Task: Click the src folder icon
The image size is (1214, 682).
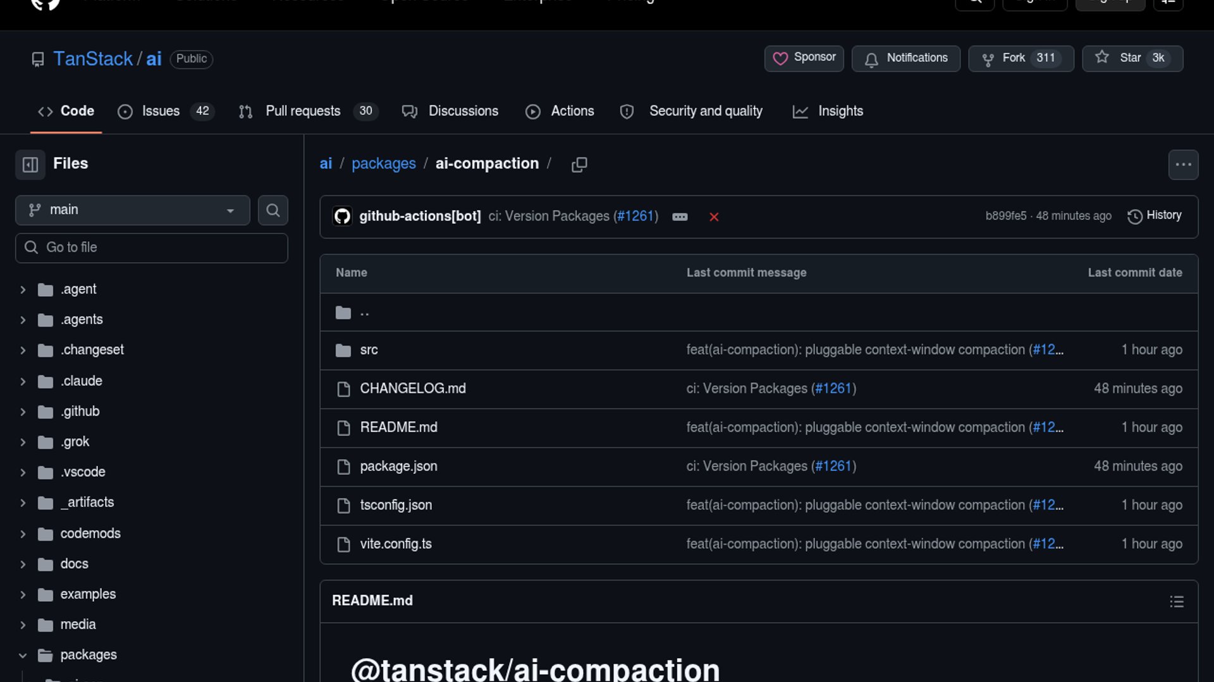Action: 343,350
